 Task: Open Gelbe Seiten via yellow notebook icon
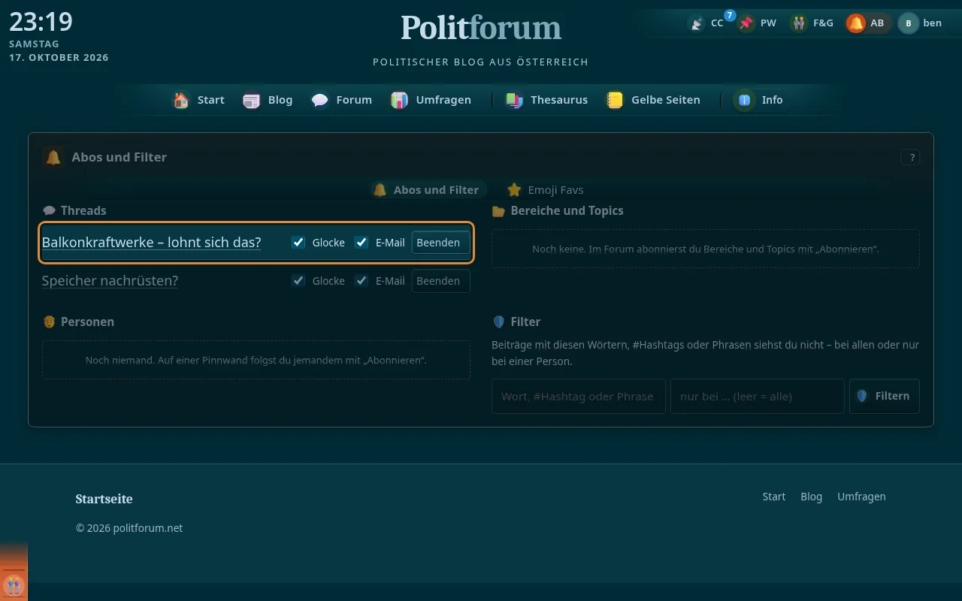pyautogui.click(x=615, y=100)
